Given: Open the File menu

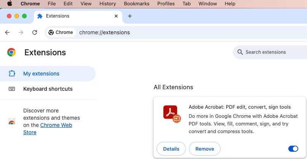Looking at the screenshot, I should pyautogui.click(x=52, y=3).
